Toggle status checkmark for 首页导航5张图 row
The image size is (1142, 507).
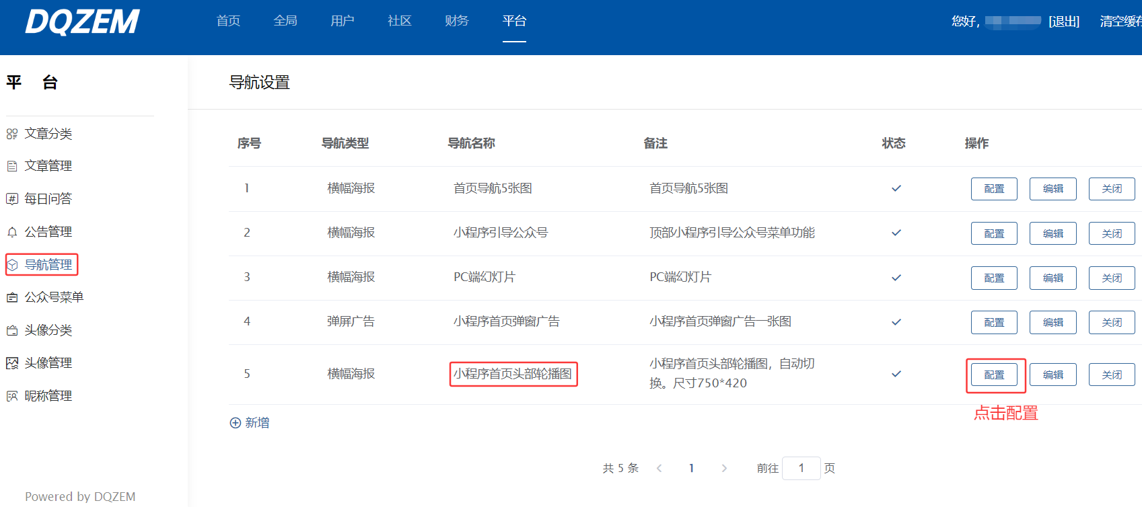[896, 188]
